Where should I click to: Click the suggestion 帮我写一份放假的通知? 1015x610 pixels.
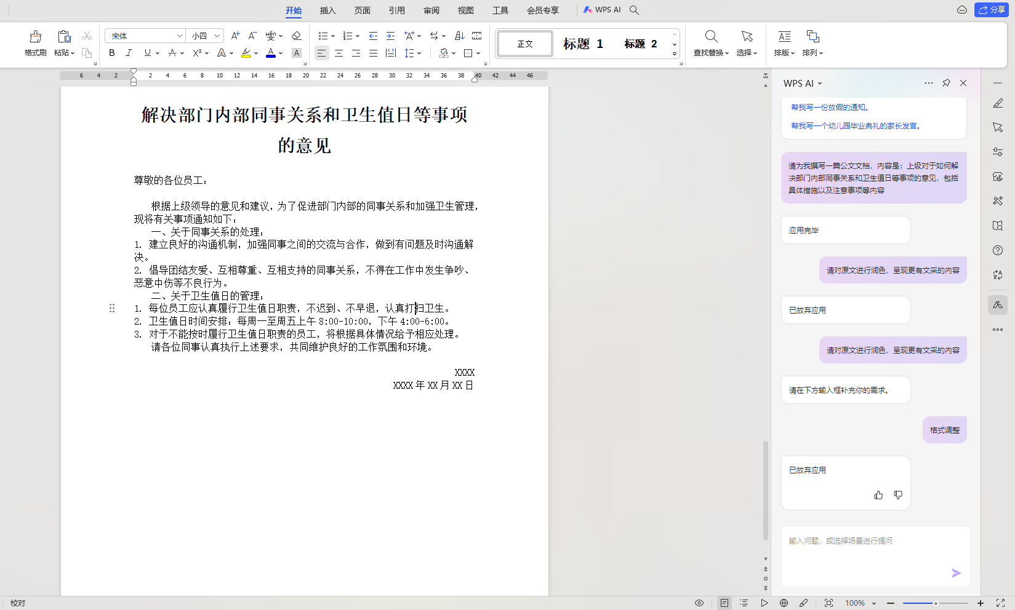(830, 108)
